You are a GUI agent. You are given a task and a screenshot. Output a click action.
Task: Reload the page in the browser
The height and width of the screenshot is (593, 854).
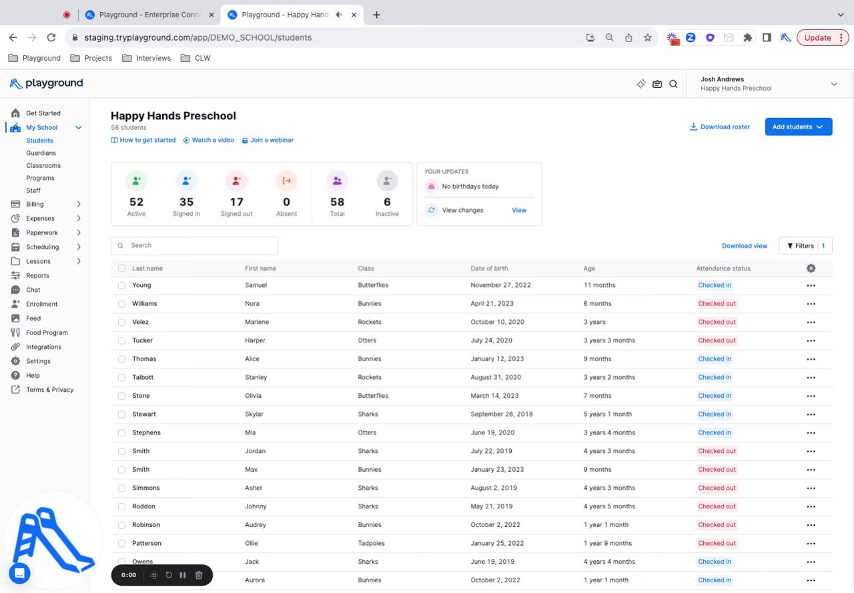51,38
